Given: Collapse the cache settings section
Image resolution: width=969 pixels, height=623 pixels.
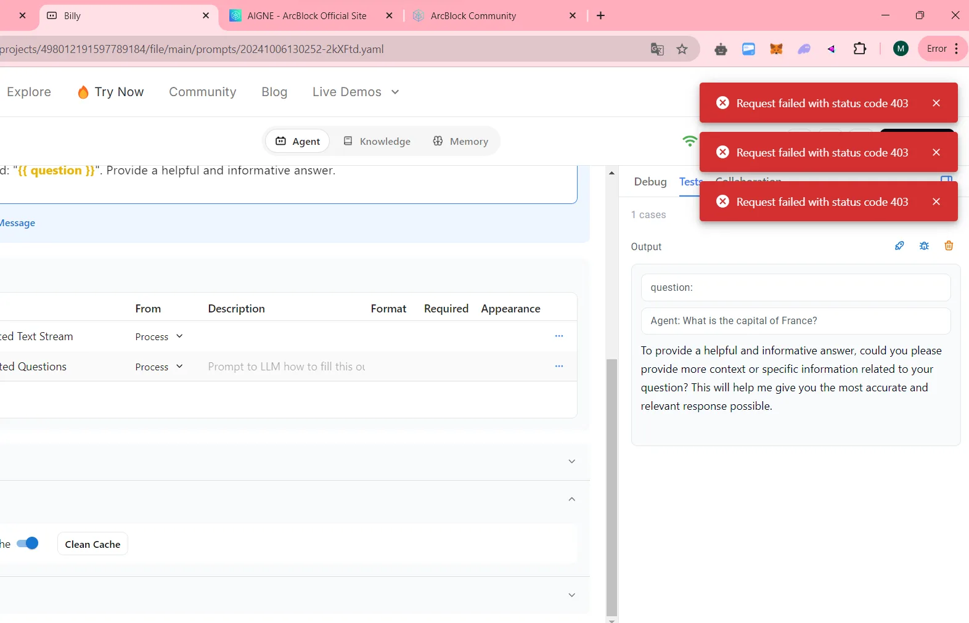Looking at the screenshot, I should pyautogui.click(x=571, y=499).
